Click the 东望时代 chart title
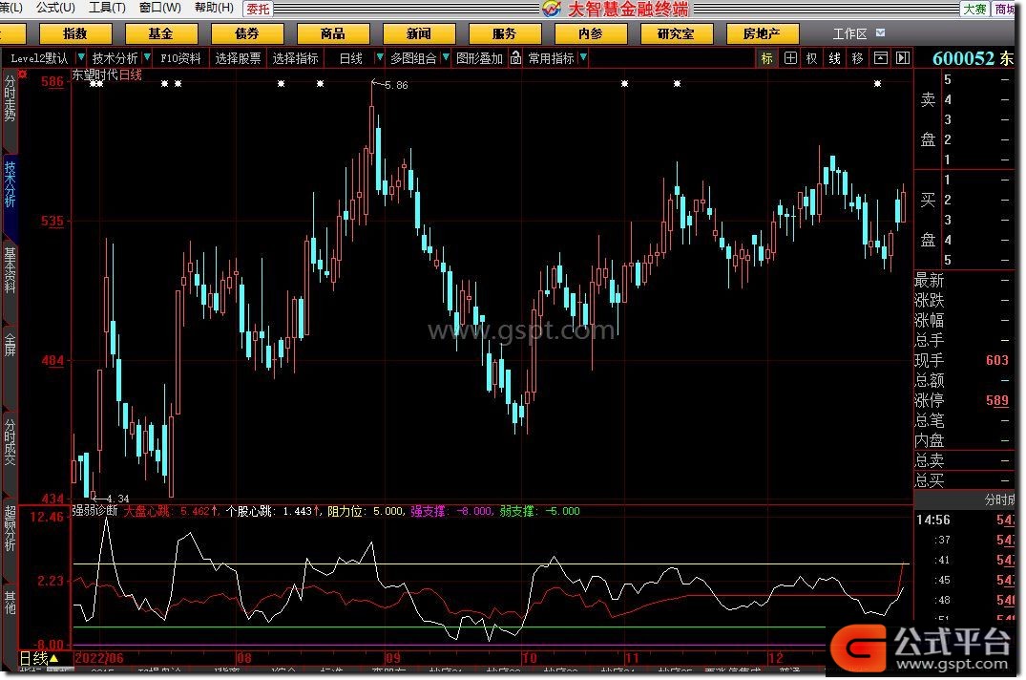1026x680 pixels. (94, 74)
